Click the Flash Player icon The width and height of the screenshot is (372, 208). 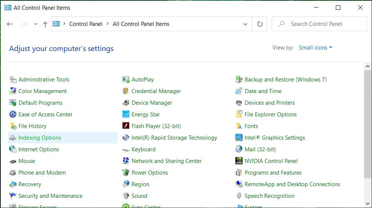[126, 125]
